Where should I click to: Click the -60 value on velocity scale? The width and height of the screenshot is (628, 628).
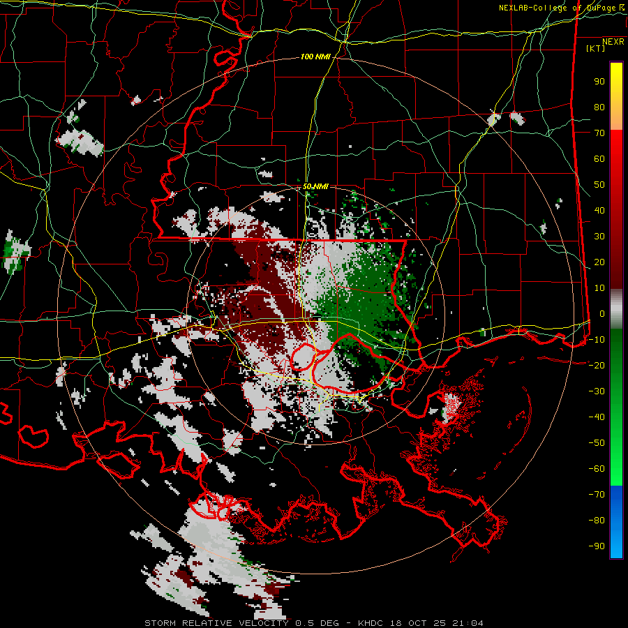coord(597,469)
